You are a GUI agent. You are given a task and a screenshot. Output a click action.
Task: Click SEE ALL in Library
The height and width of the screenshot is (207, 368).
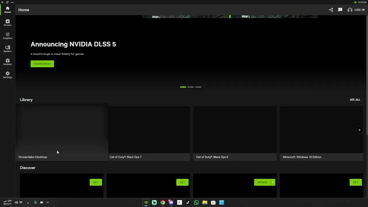[355, 100]
